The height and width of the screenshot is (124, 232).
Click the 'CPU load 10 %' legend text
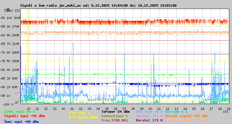click(x=149, y=112)
